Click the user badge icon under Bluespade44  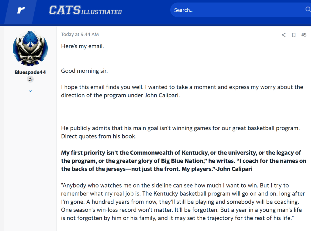(30, 79)
